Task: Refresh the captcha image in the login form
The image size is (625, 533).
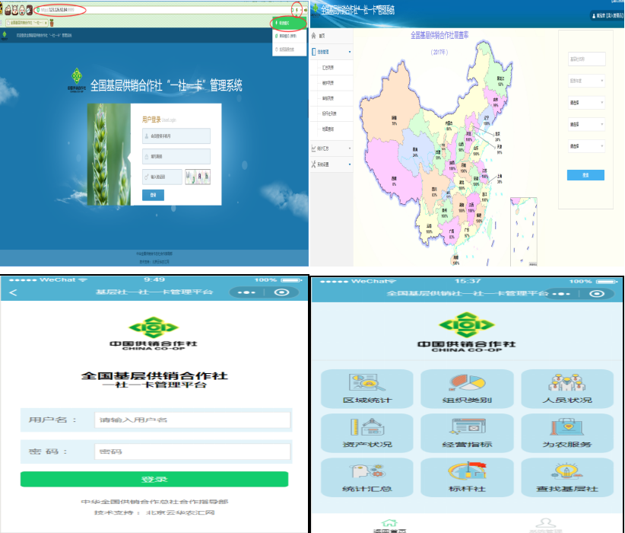Action: tap(197, 177)
